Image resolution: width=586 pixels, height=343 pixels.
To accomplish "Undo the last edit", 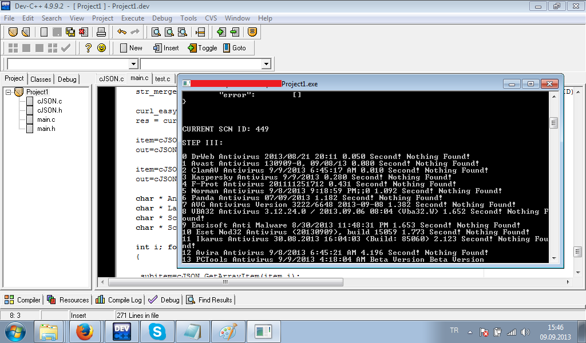I will (122, 32).
